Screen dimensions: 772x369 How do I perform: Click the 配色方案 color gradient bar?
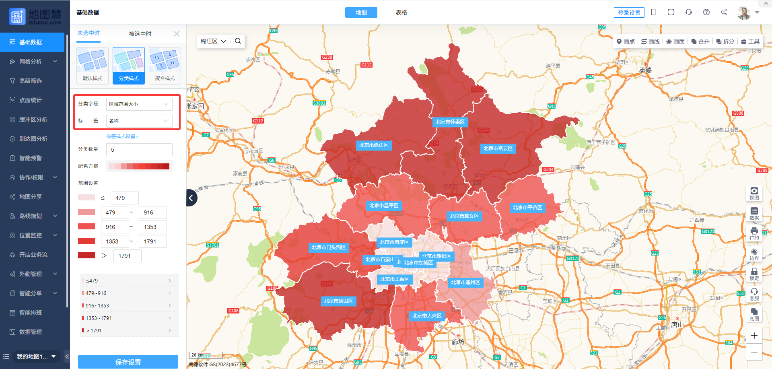[139, 166]
